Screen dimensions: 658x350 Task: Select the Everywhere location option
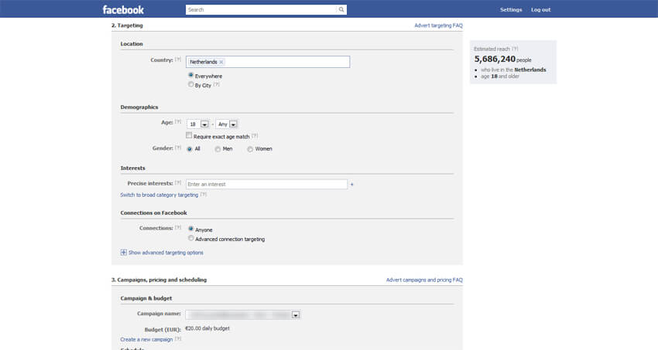pyautogui.click(x=191, y=76)
